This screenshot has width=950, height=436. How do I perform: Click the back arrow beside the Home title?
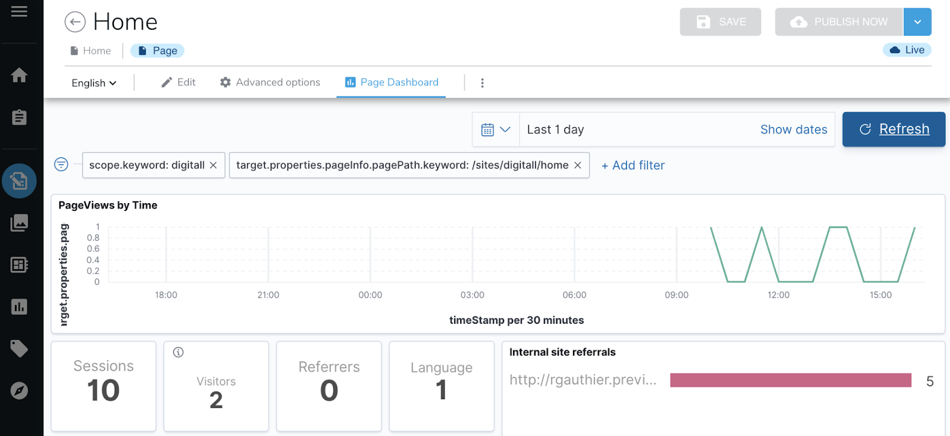[x=75, y=23]
